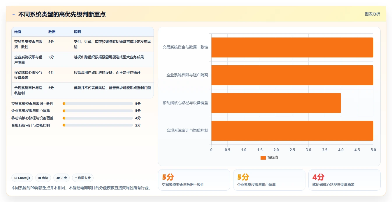Click the description starting 应结合用户占比

pyautogui.click(x=107, y=73)
